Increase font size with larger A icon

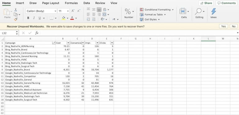[x=73, y=11]
